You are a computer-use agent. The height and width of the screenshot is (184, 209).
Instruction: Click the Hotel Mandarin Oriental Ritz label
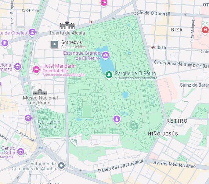(59, 68)
